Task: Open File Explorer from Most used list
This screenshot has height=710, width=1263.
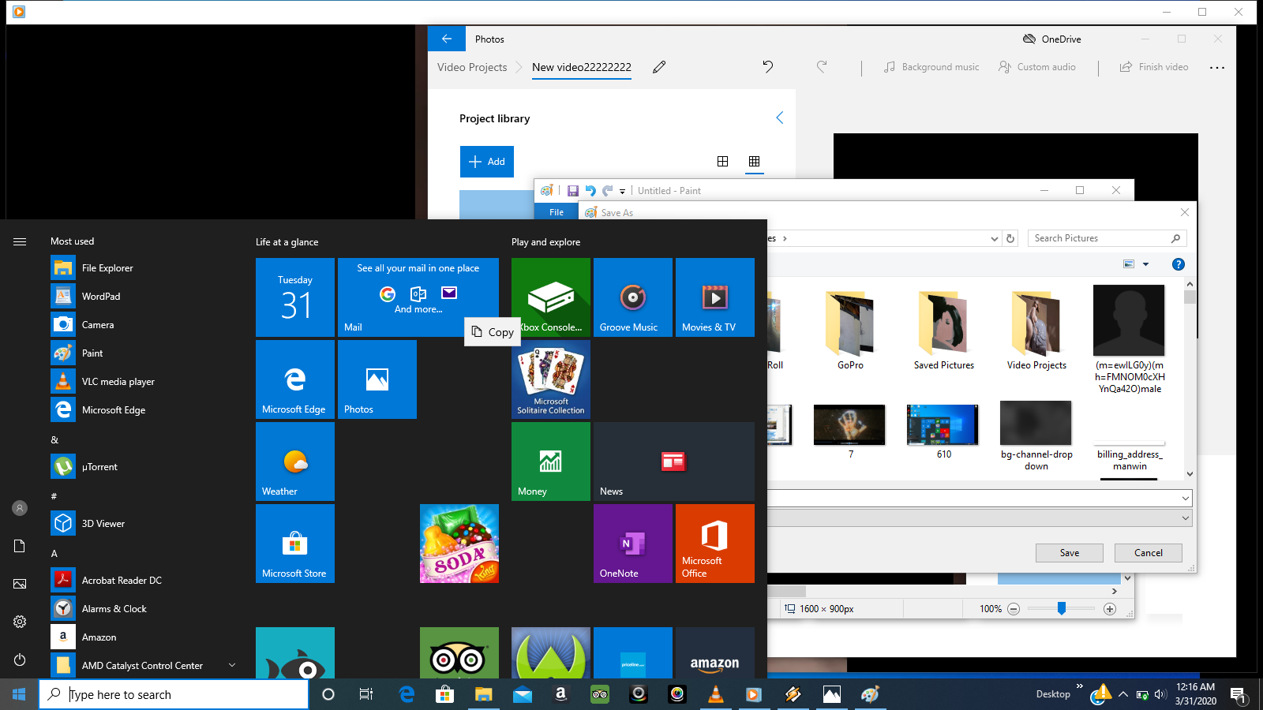Action: [x=142, y=268]
